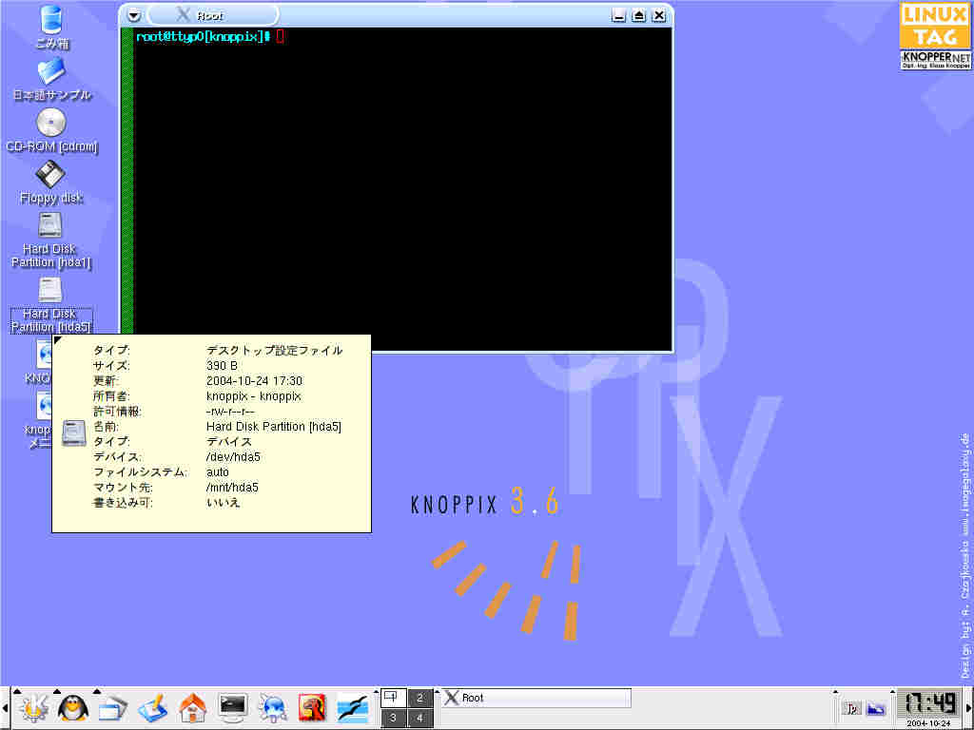Click the knoppix - knoppix owner value
This screenshot has height=730, width=974.
[253, 396]
